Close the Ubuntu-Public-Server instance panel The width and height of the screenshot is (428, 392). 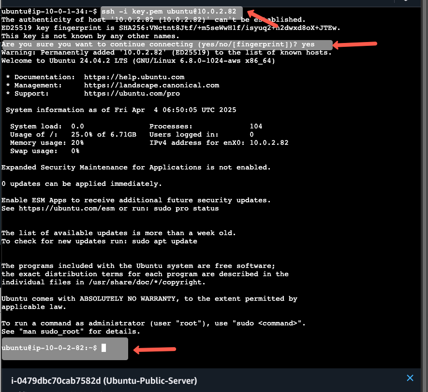pyautogui.click(x=410, y=378)
